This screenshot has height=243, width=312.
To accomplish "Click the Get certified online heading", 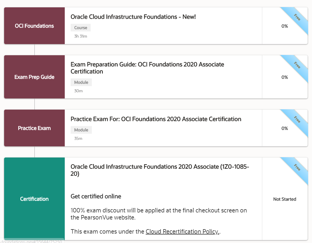I will click(96, 196).
